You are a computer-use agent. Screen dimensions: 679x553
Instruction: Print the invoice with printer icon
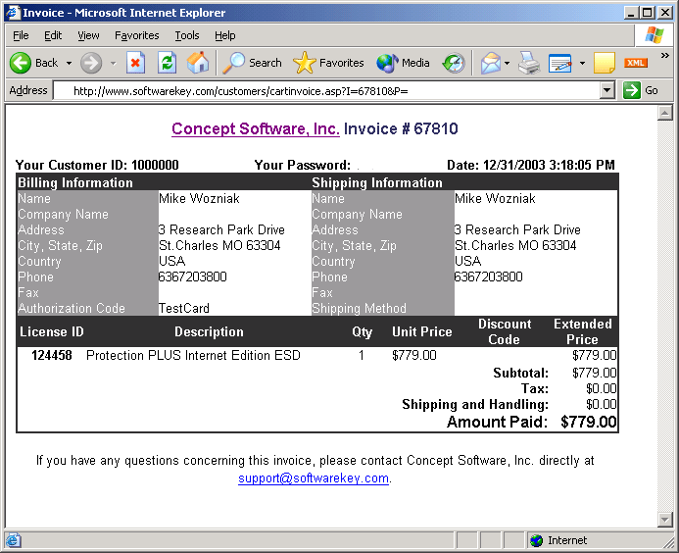tap(529, 64)
